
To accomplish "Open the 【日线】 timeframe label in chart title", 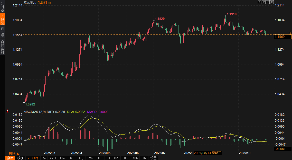I will point(42,3).
